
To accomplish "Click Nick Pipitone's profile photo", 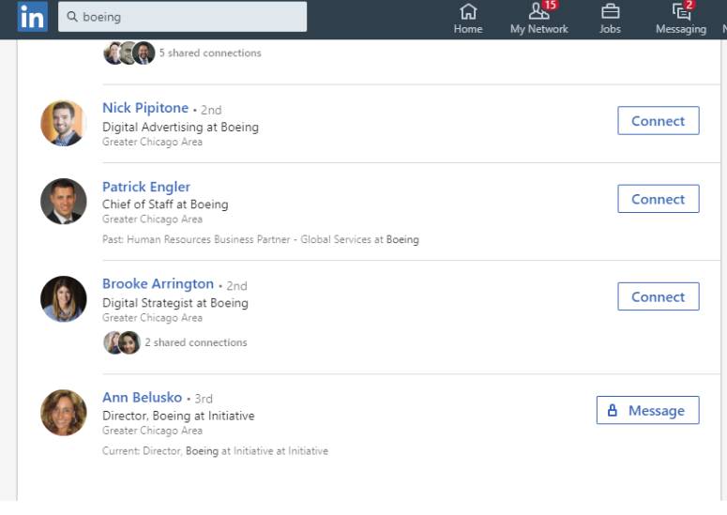I will pos(64,123).
